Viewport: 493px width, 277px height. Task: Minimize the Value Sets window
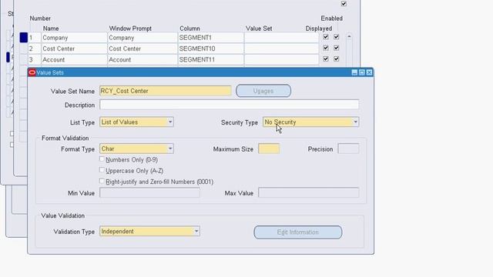354,72
